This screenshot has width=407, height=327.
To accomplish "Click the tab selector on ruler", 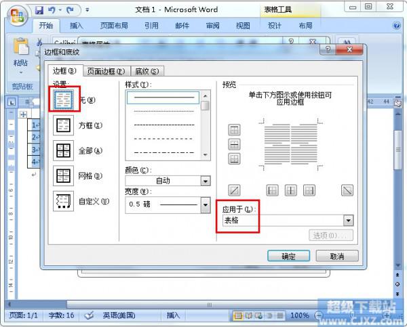I will coord(12,102).
